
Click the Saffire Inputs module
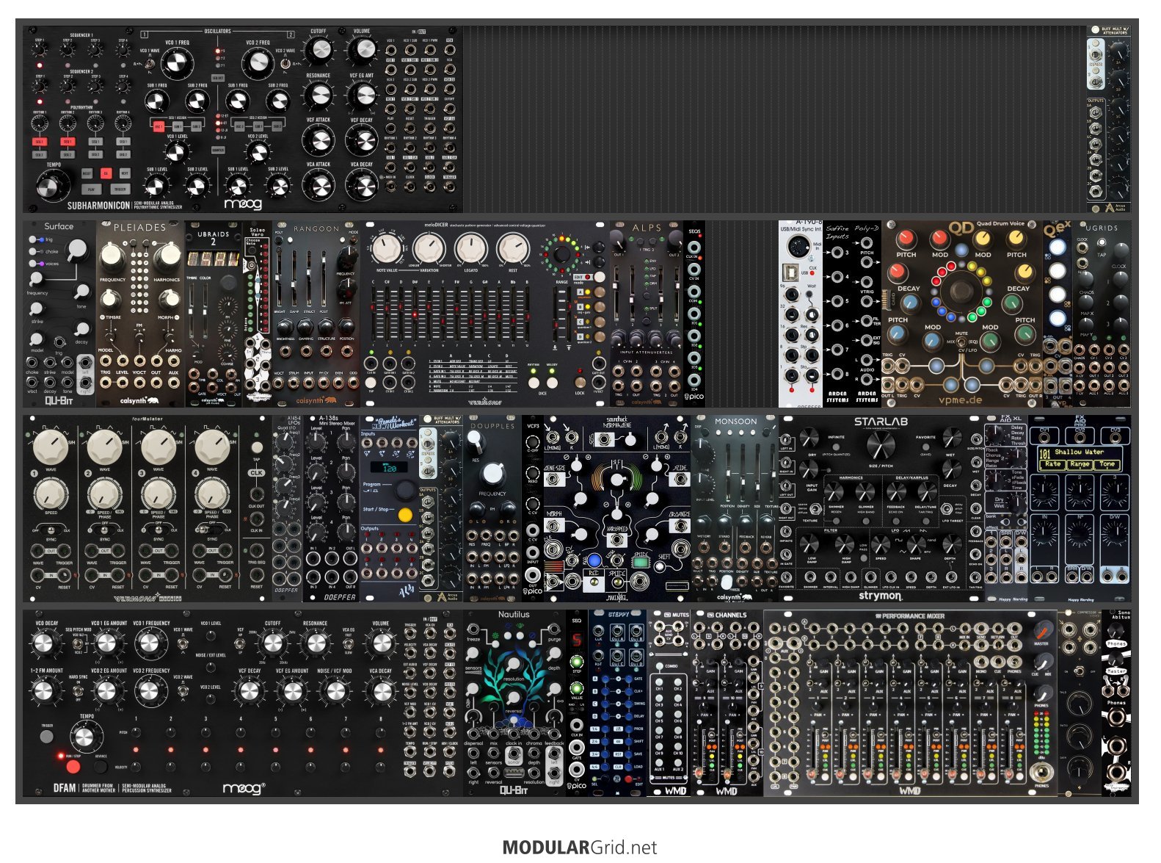coord(837,314)
